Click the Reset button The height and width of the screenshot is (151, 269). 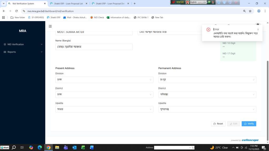[218, 124]
